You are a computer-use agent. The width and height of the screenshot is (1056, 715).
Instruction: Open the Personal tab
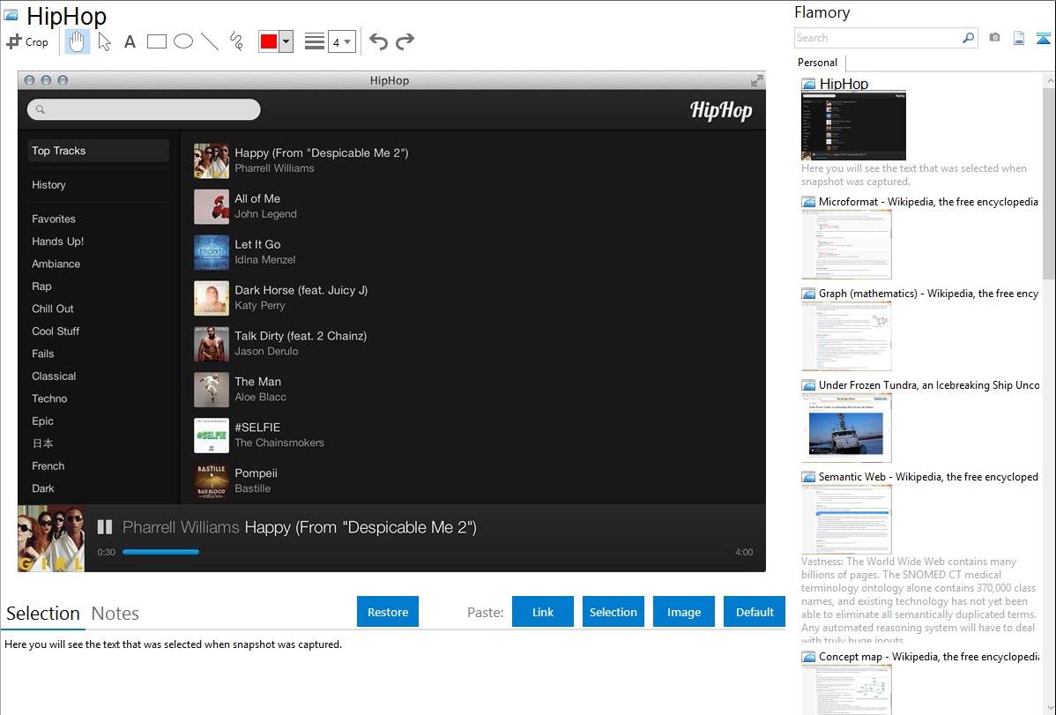click(818, 63)
